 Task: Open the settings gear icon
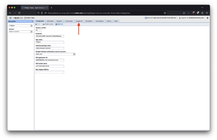pos(207,18)
